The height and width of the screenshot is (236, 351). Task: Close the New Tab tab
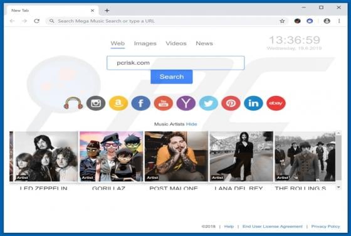pos(92,11)
